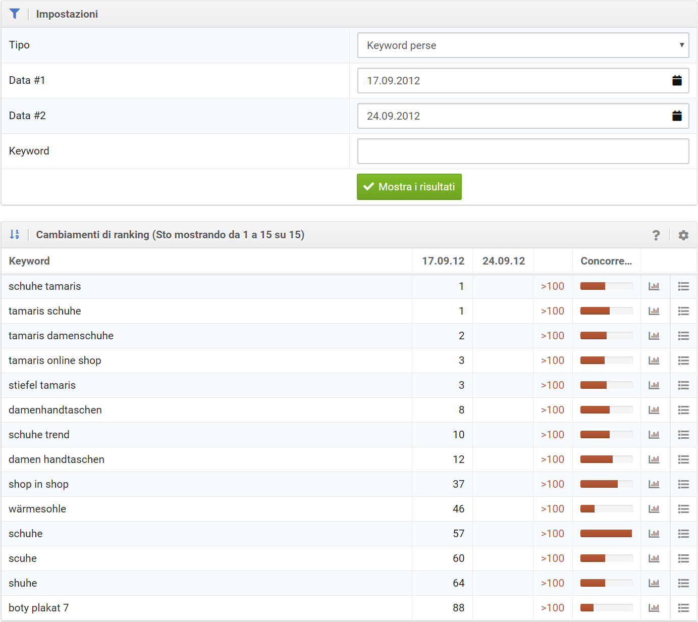
Task: Open the Tipo dropdown showing Keyword perse
Action: [523, 45]
